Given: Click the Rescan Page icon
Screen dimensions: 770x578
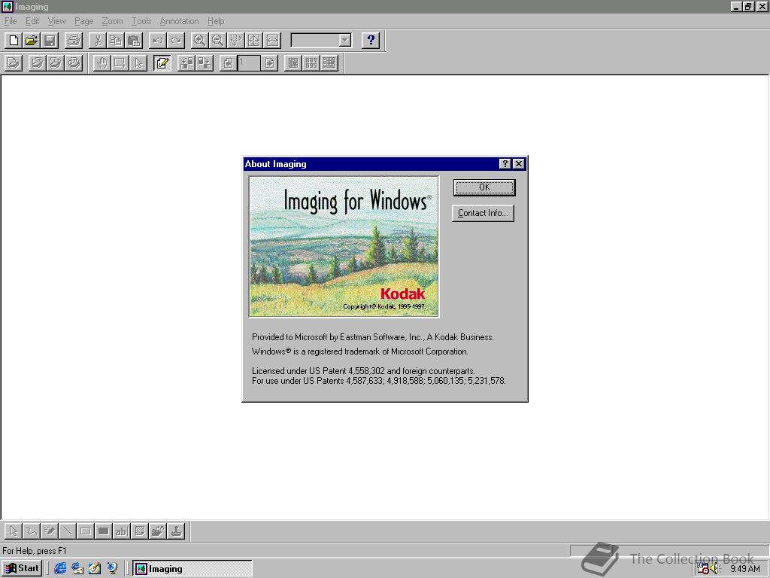Looking at the screenshot, I should tap(73, 63).
